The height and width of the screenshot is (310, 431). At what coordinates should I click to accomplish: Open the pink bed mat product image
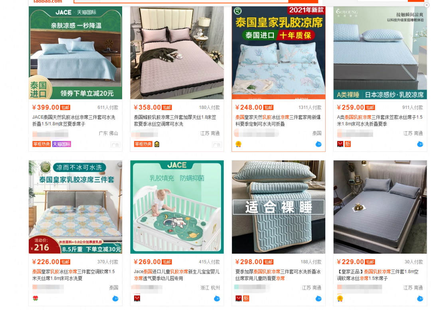click(177, 53)
